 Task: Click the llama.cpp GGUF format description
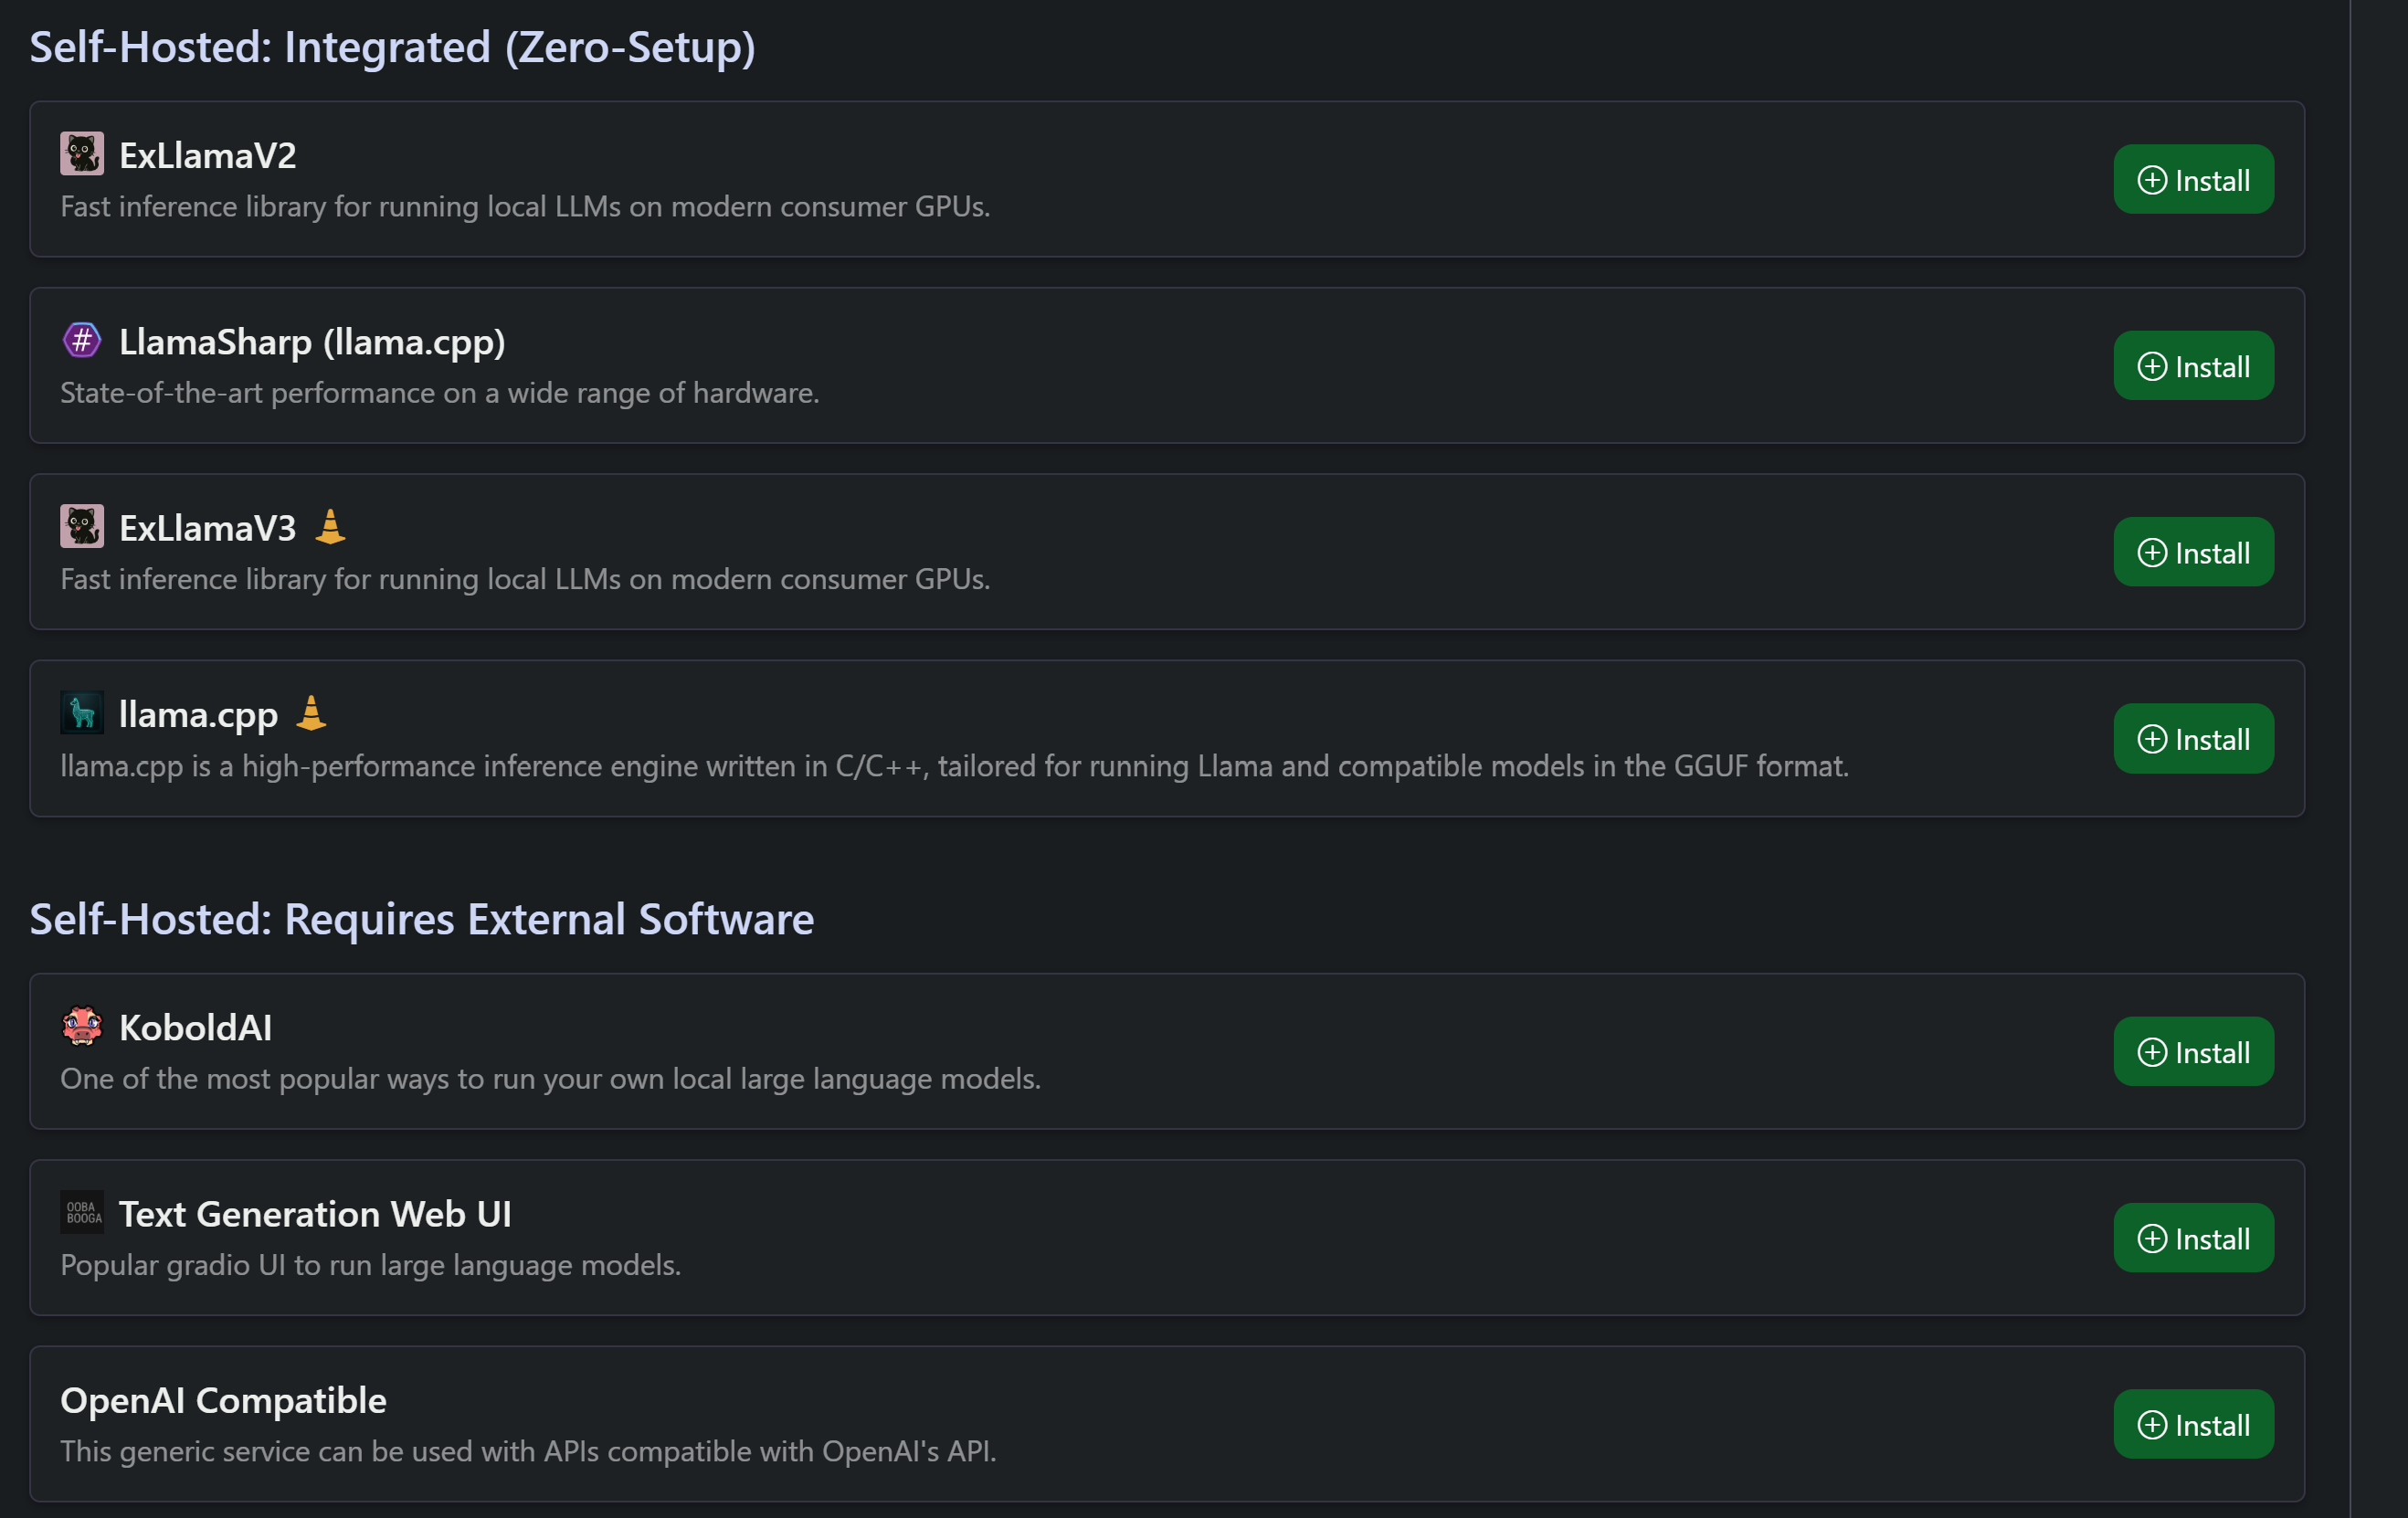[954, 766]
